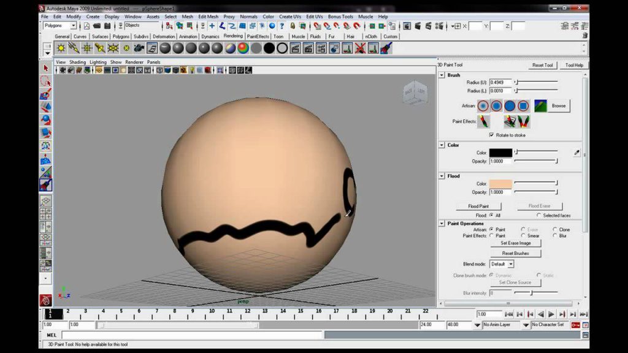Click the padlock icon in the status line
The height and width of the screenshot is (353, 628).
[293, 26]
